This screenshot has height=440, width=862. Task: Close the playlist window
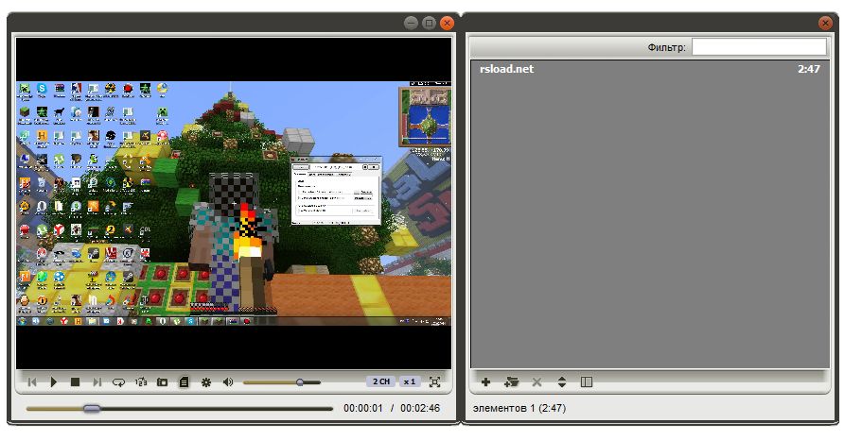[825, 23]
